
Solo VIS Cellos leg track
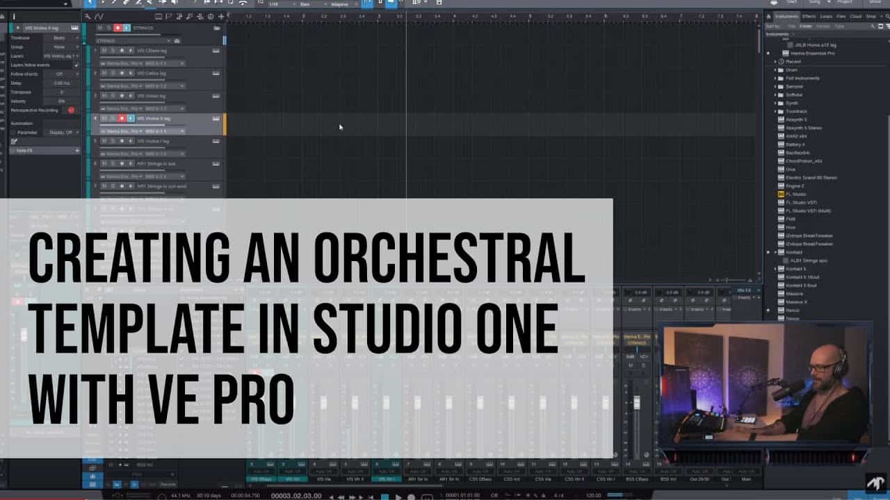pyautogui.click(x=113, y=73)
